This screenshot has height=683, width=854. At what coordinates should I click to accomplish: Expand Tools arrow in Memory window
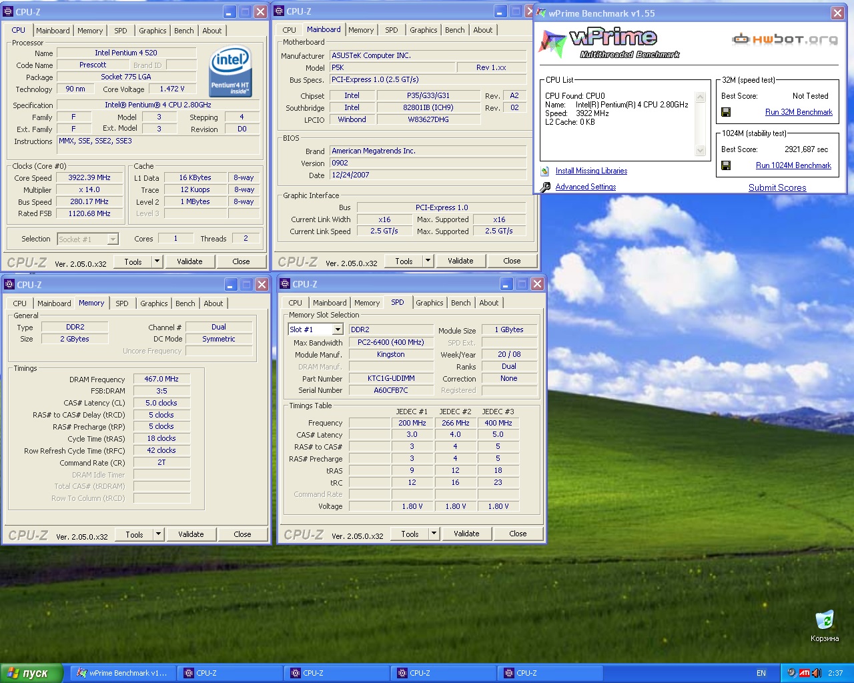159,534
